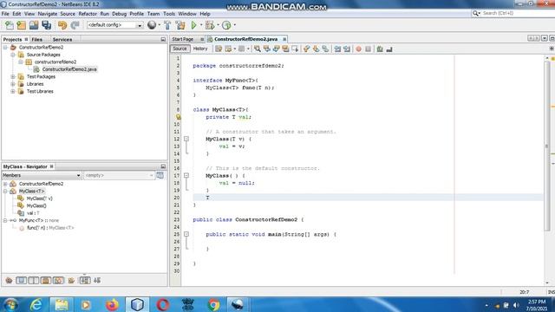The width and height of the screenshot is (555, 312).
Task: Open Internet Explorer from the taskbar
Action: (36, 304)
